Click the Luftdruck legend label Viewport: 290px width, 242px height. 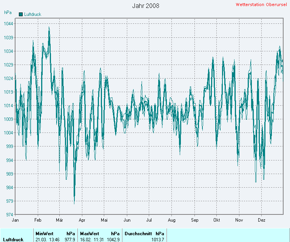32,14
